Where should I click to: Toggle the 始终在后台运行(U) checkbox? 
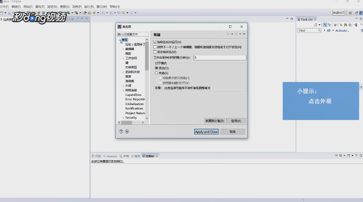coord(155,42)
